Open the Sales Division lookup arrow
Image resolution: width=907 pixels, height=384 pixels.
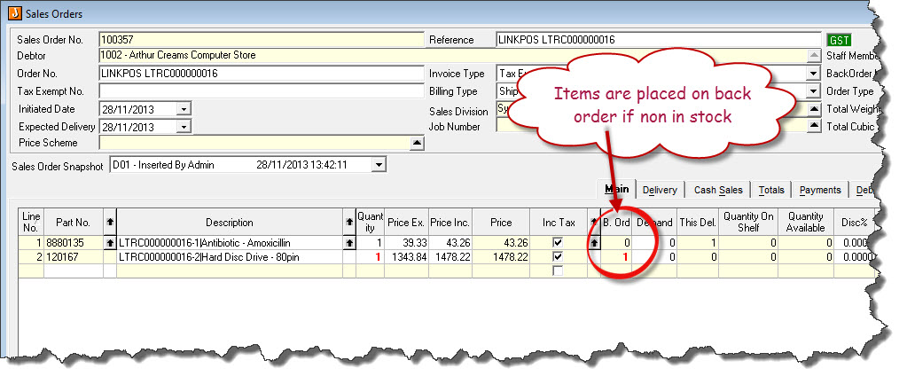[x=814, y=109]
